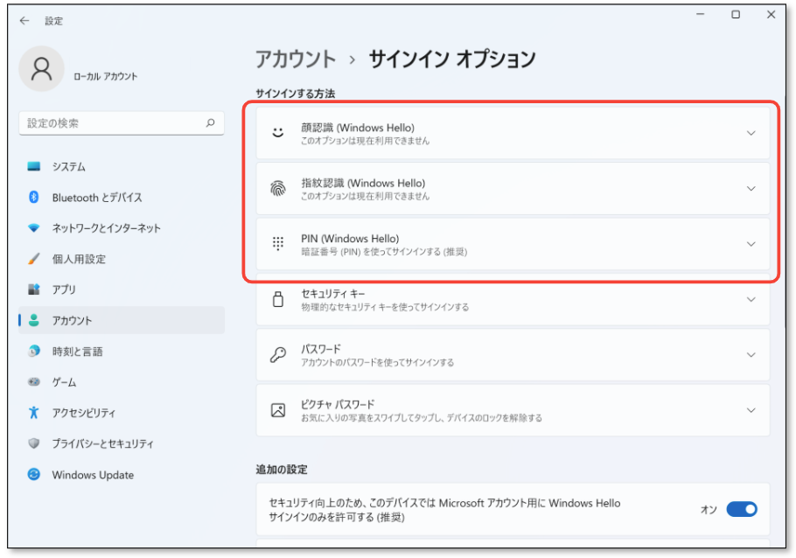Expand ピクチャ パスワード chevron
Viewport: 796px width, 558px height.
(x=751, y=409)
